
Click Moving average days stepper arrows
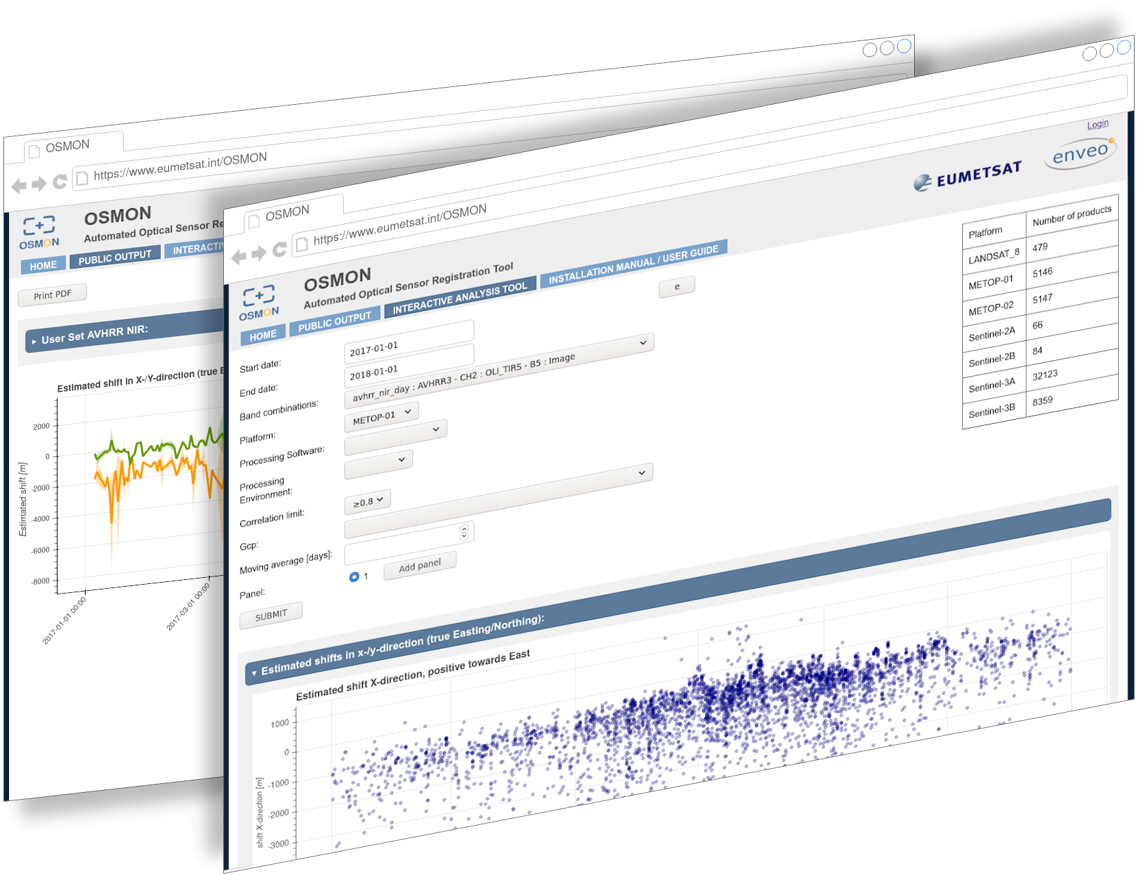[464, 531]
